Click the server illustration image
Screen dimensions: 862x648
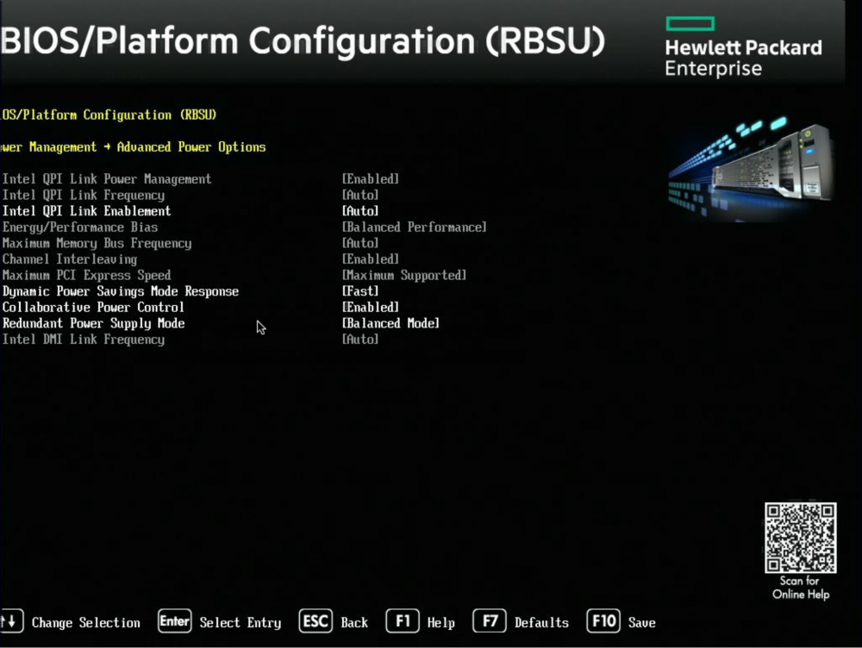pyautogui.click(x=751, y=168)
